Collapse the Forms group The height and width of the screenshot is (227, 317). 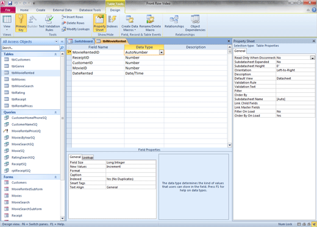point(55,177)
